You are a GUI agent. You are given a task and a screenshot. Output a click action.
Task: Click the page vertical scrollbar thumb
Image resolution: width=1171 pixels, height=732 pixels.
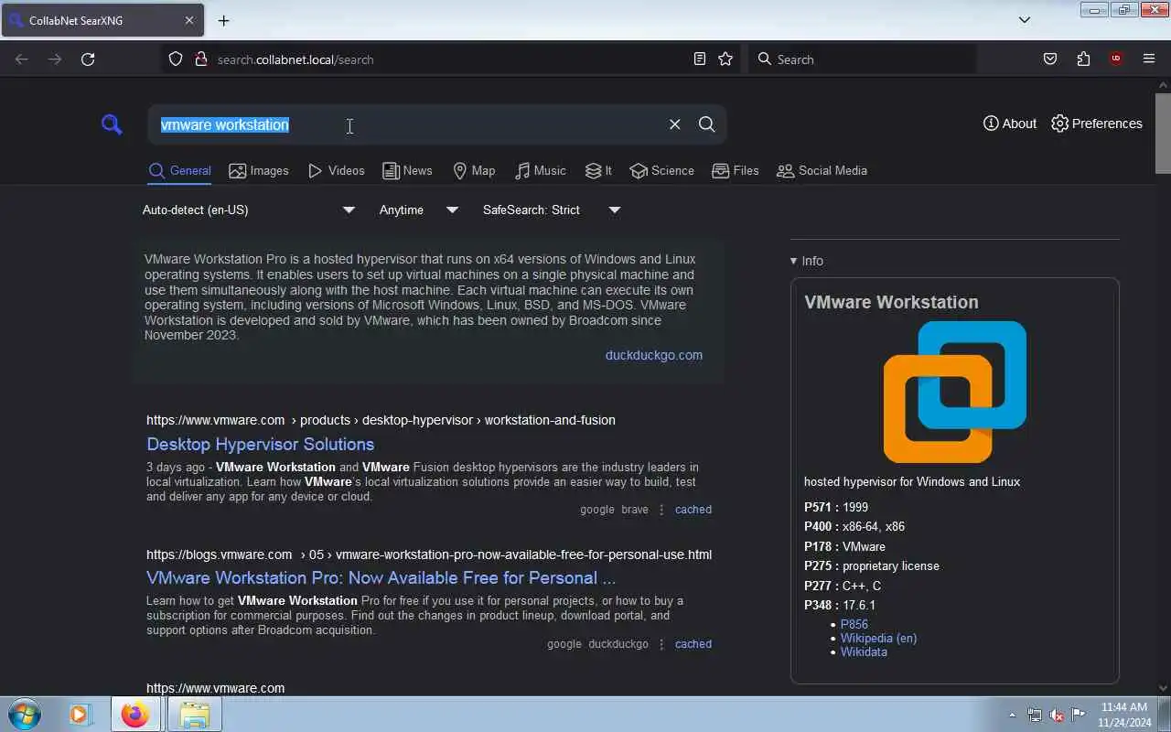(1163, 133)
